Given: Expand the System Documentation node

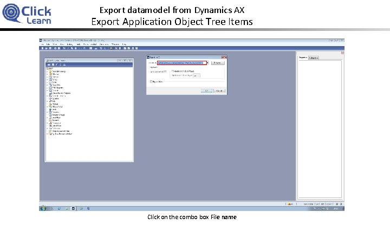Looking at the screenshot, I should click(47, 134).
